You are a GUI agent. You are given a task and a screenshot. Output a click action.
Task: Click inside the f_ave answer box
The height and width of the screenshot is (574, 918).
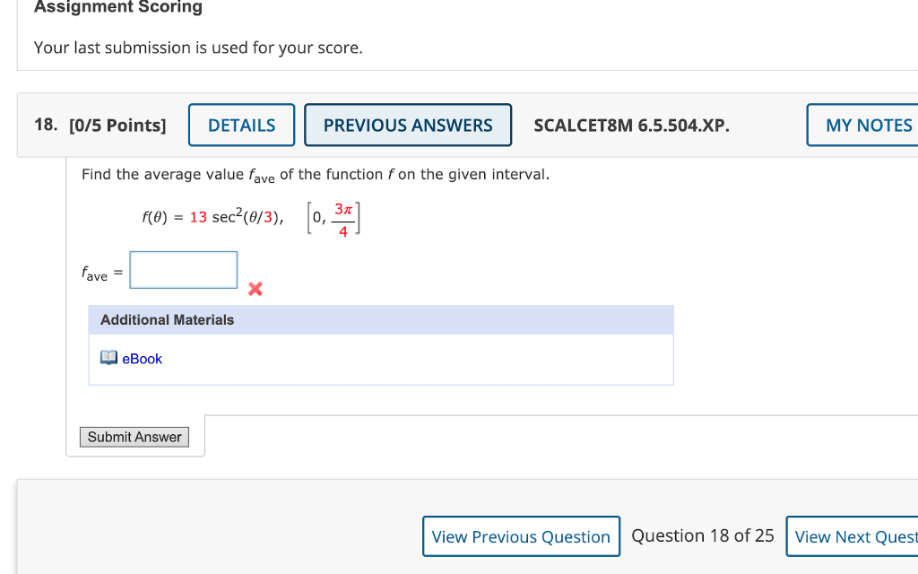tap(183, 269)
